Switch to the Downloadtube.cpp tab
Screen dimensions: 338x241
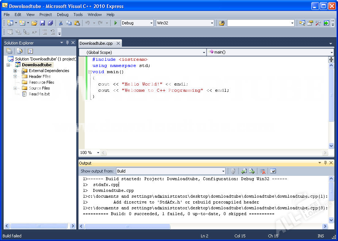(x=96, y=43)
